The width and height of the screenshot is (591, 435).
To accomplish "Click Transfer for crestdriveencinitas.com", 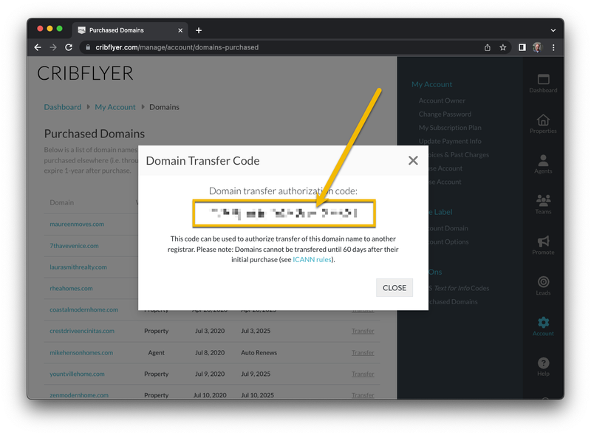I will pos(363,331).
